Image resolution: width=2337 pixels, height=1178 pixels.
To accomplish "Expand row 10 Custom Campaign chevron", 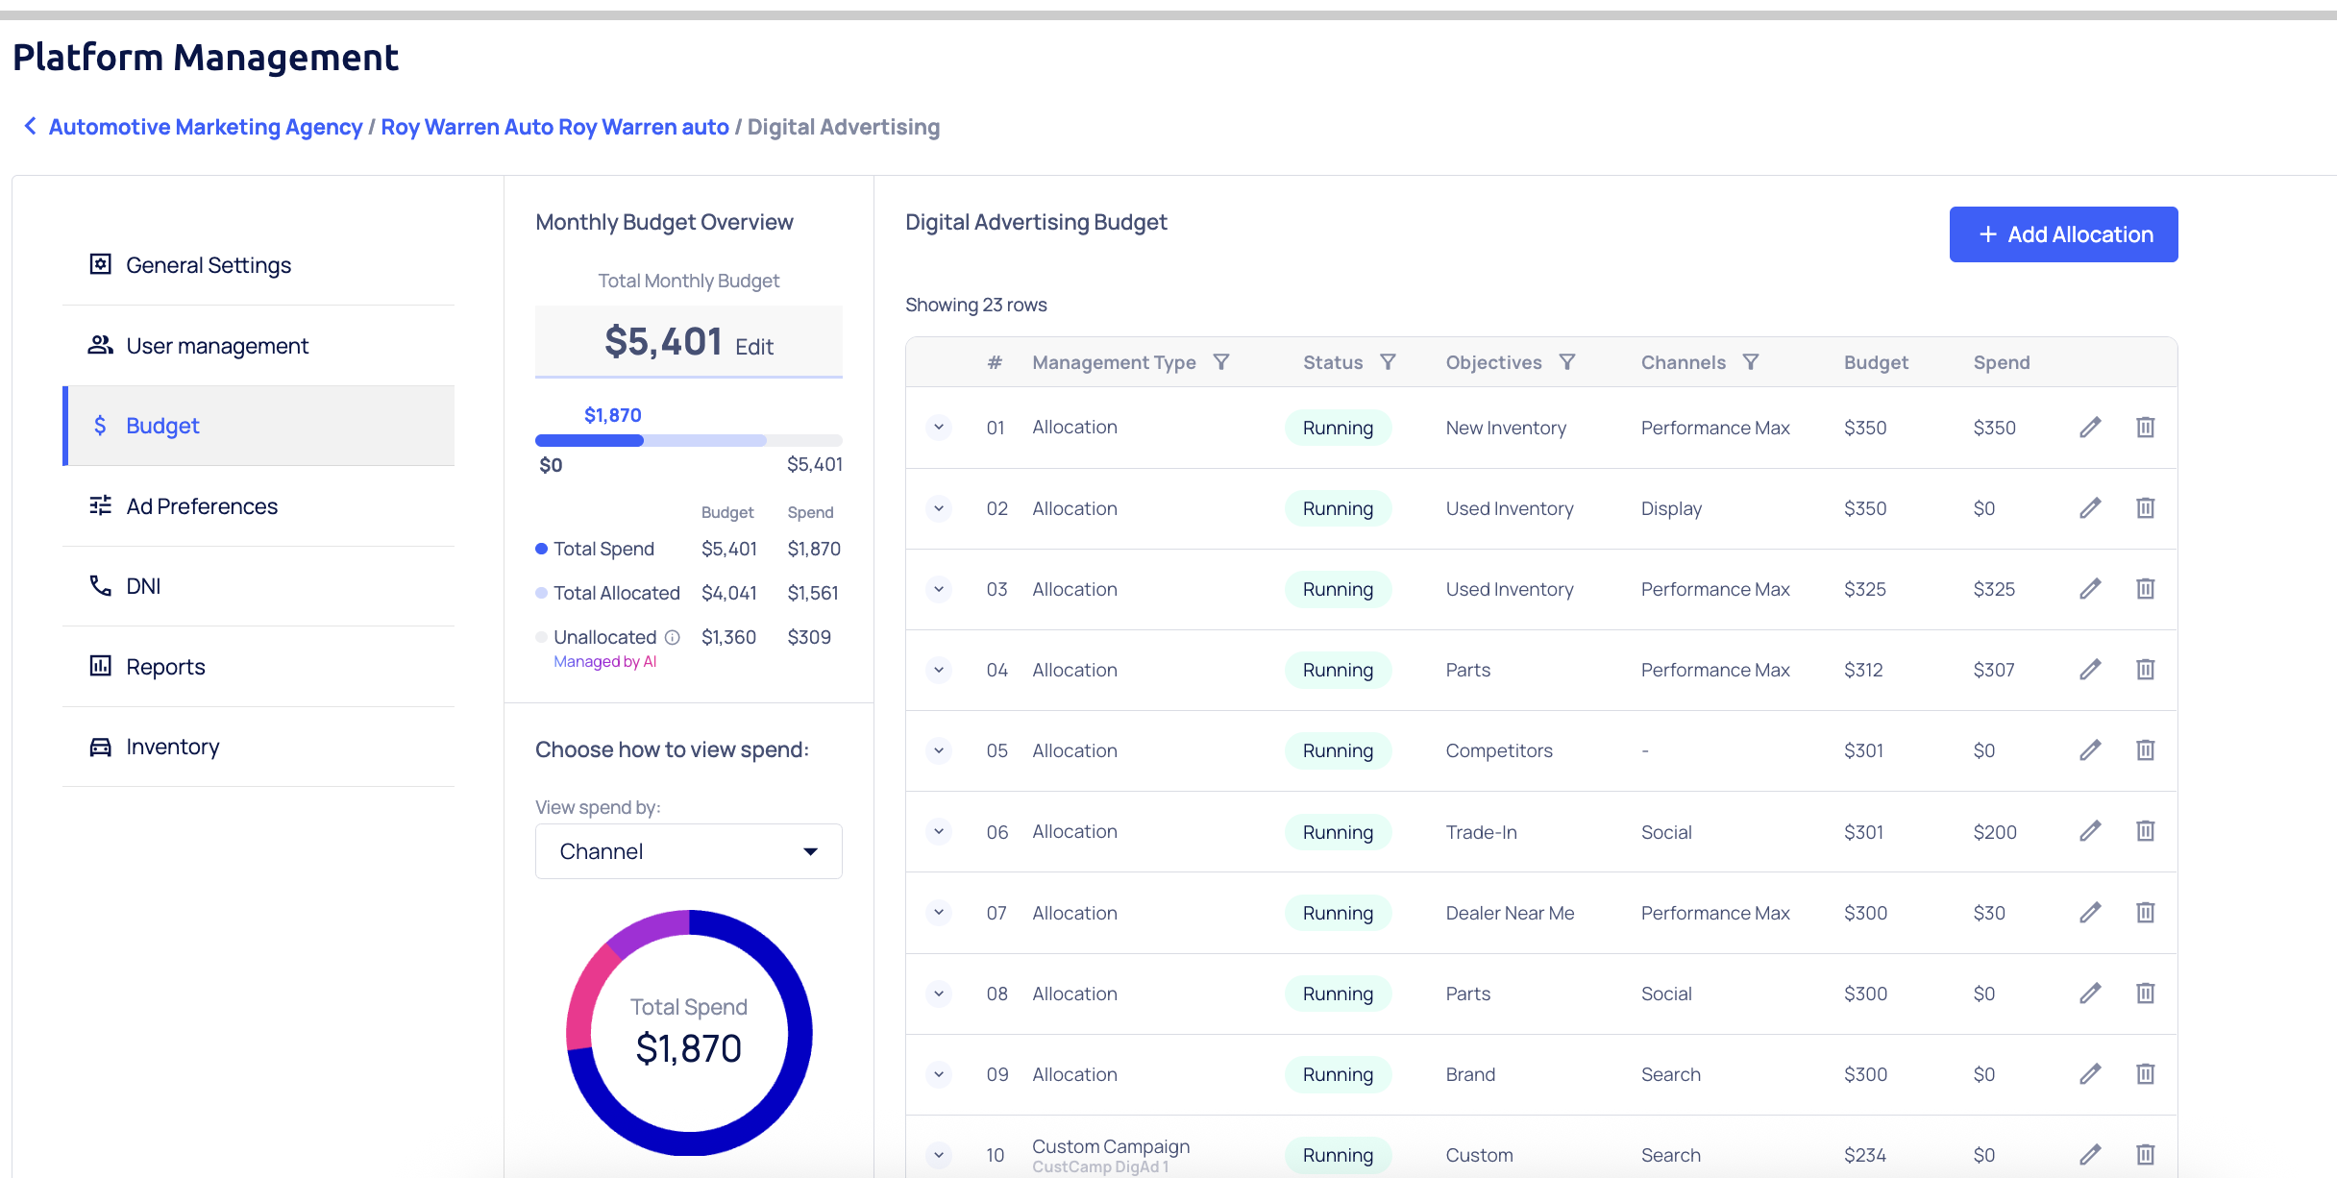I will point(939,1155).
